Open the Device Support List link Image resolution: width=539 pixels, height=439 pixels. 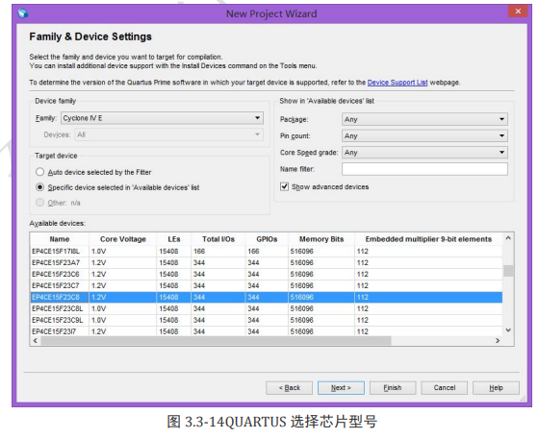[x=398, y=83]
